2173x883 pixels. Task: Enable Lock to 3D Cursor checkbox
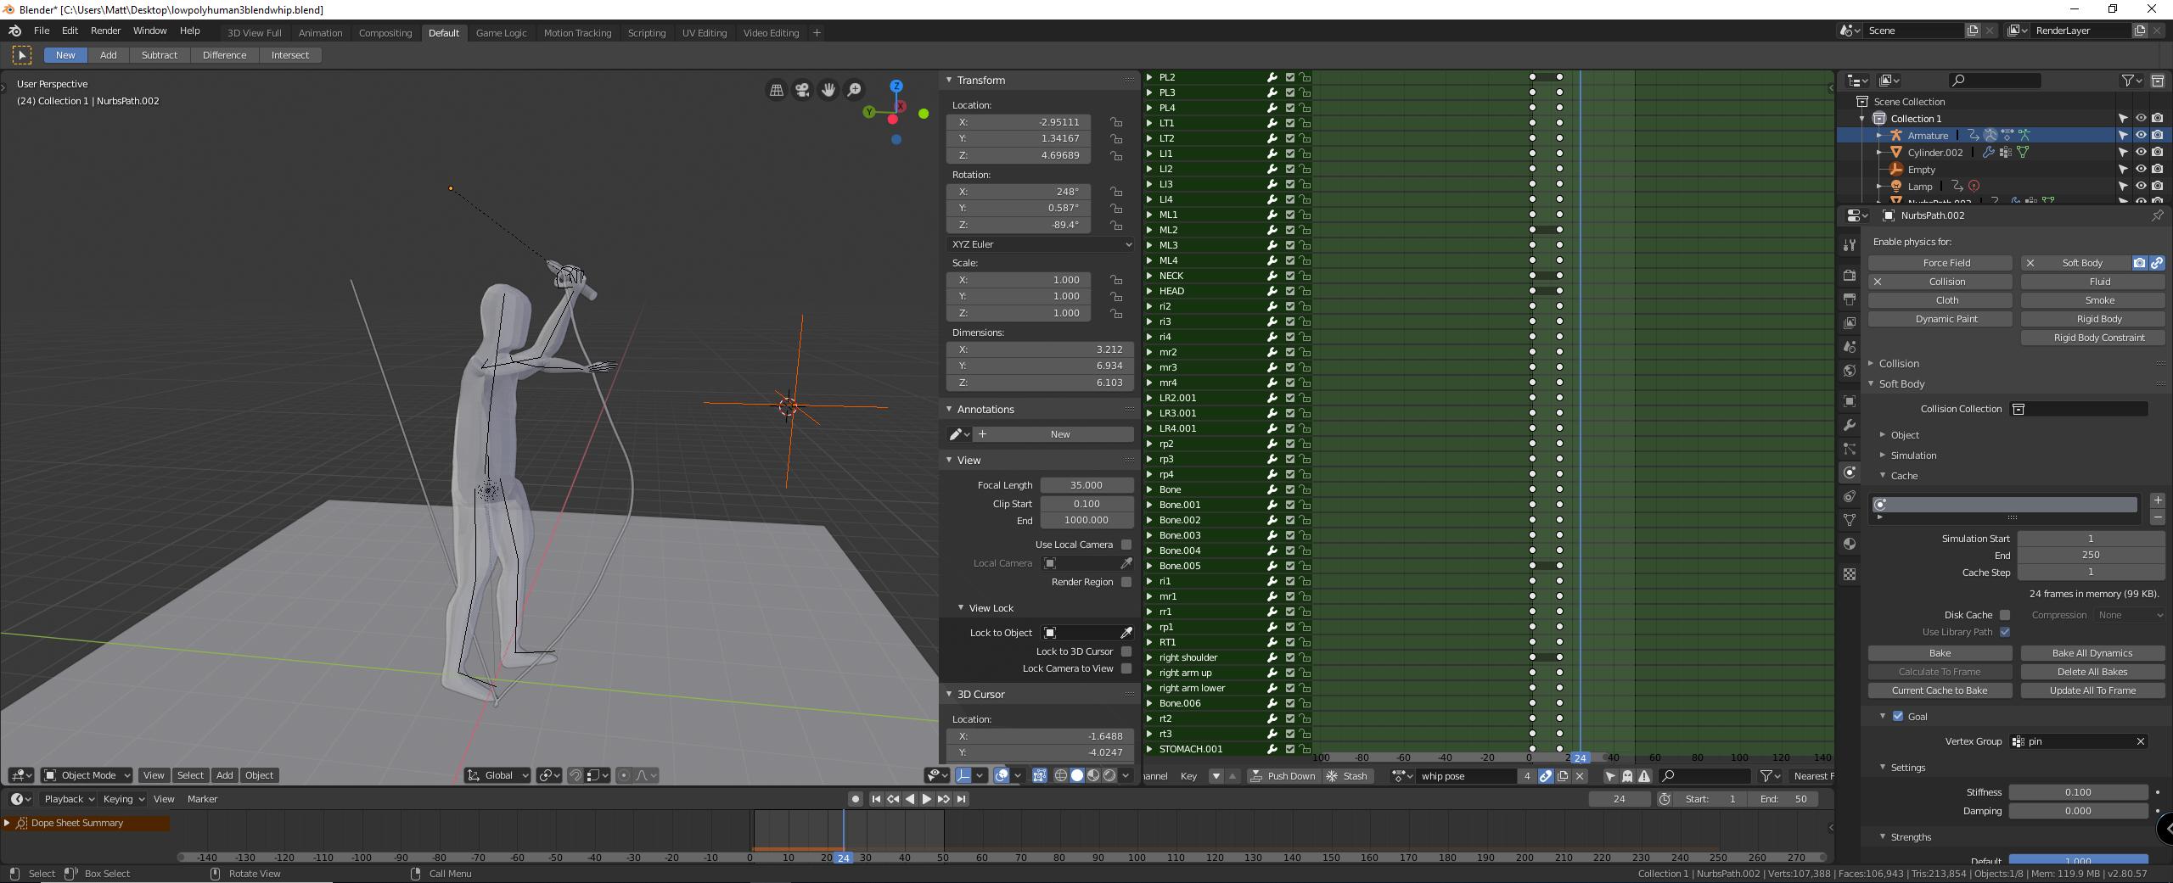pyautogui.click(x=1126, y=651)
